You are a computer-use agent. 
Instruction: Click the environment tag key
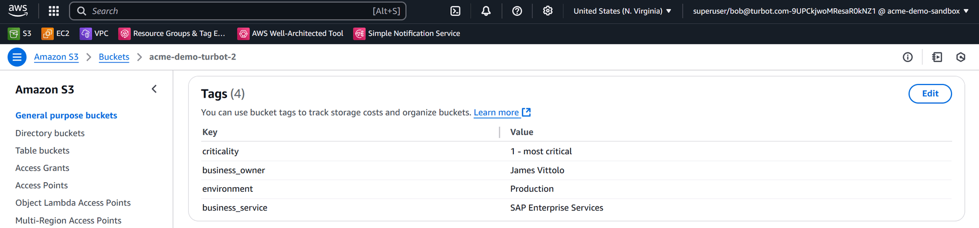tap(227, 189)
